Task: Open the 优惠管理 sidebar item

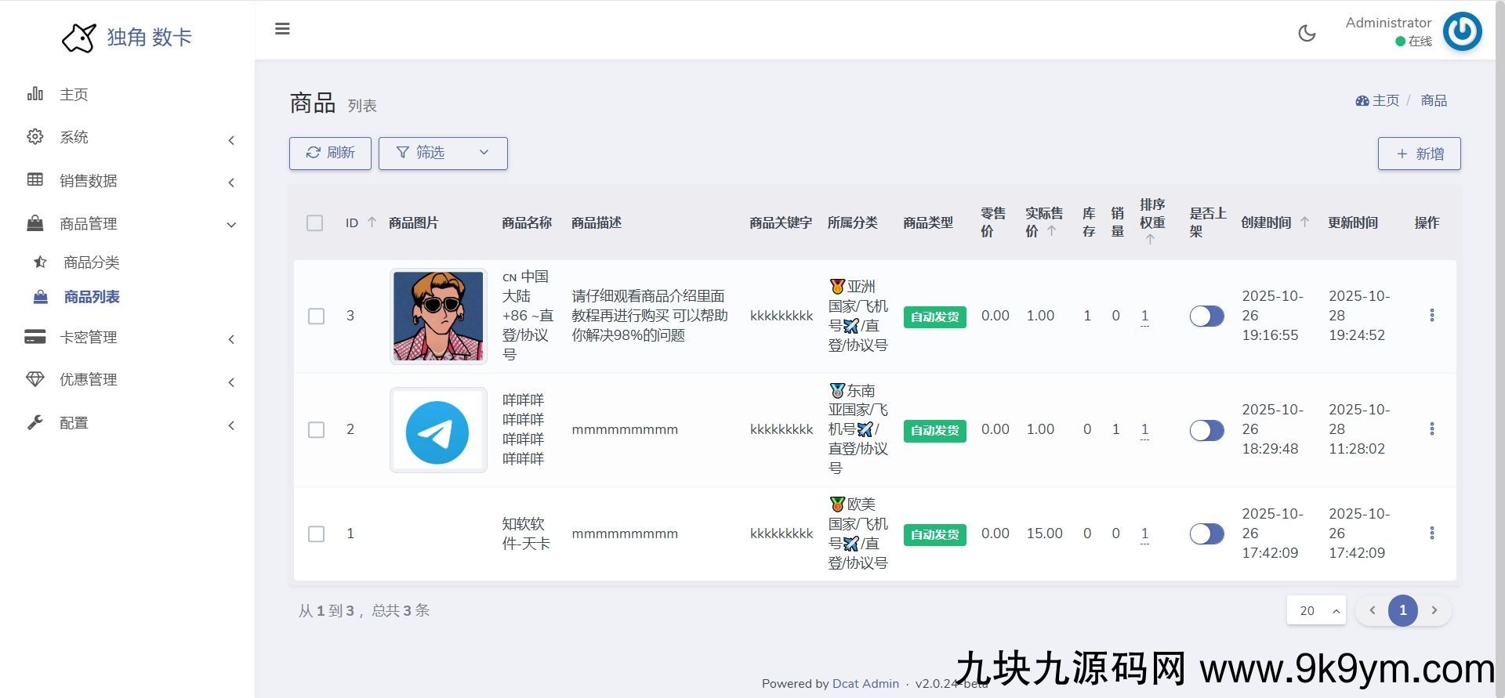Action: pos(127,379)
